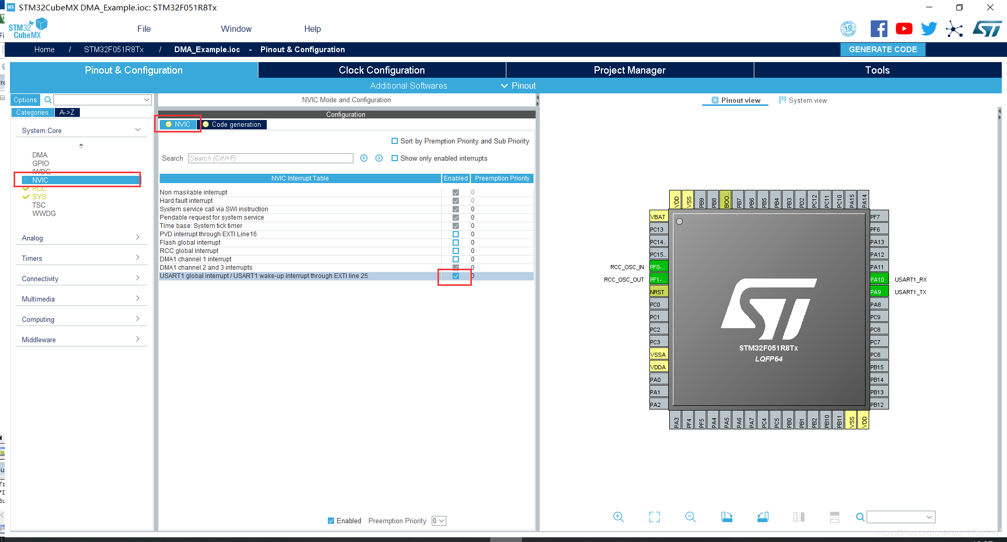Expand the Analog category

[x=138, y=237]
